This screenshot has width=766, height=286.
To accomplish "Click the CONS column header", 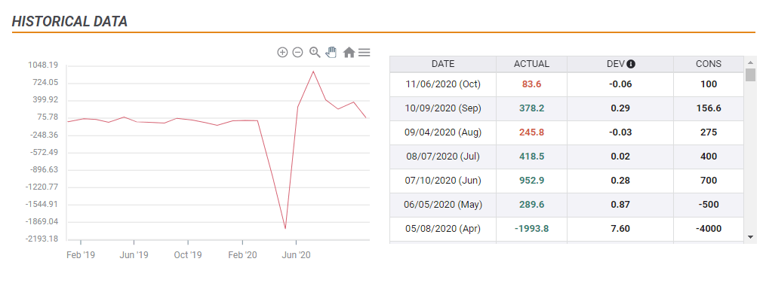I will (709, 64).
